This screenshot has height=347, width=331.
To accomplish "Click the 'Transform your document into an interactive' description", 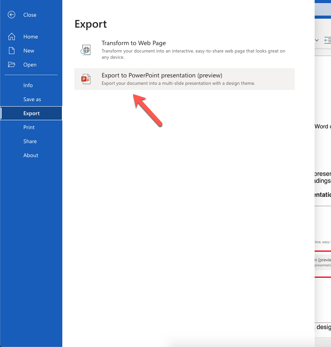I will point(194,54).
